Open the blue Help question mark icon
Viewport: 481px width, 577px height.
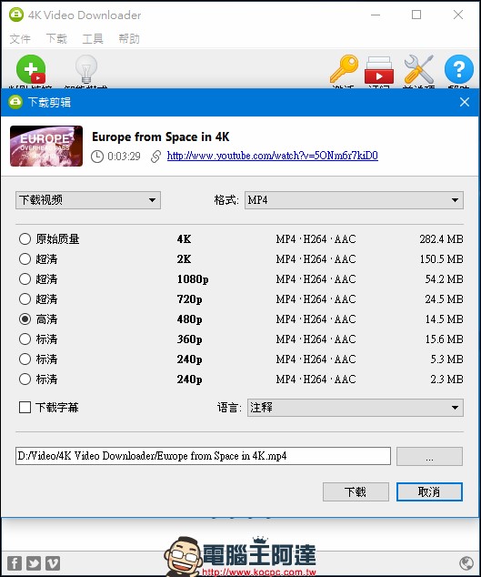click(x=458, y=69)
